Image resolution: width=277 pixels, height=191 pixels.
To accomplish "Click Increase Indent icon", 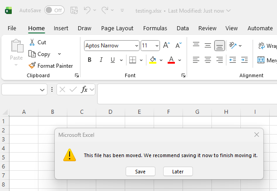I will pyautogui.click(x=244, y=60).
